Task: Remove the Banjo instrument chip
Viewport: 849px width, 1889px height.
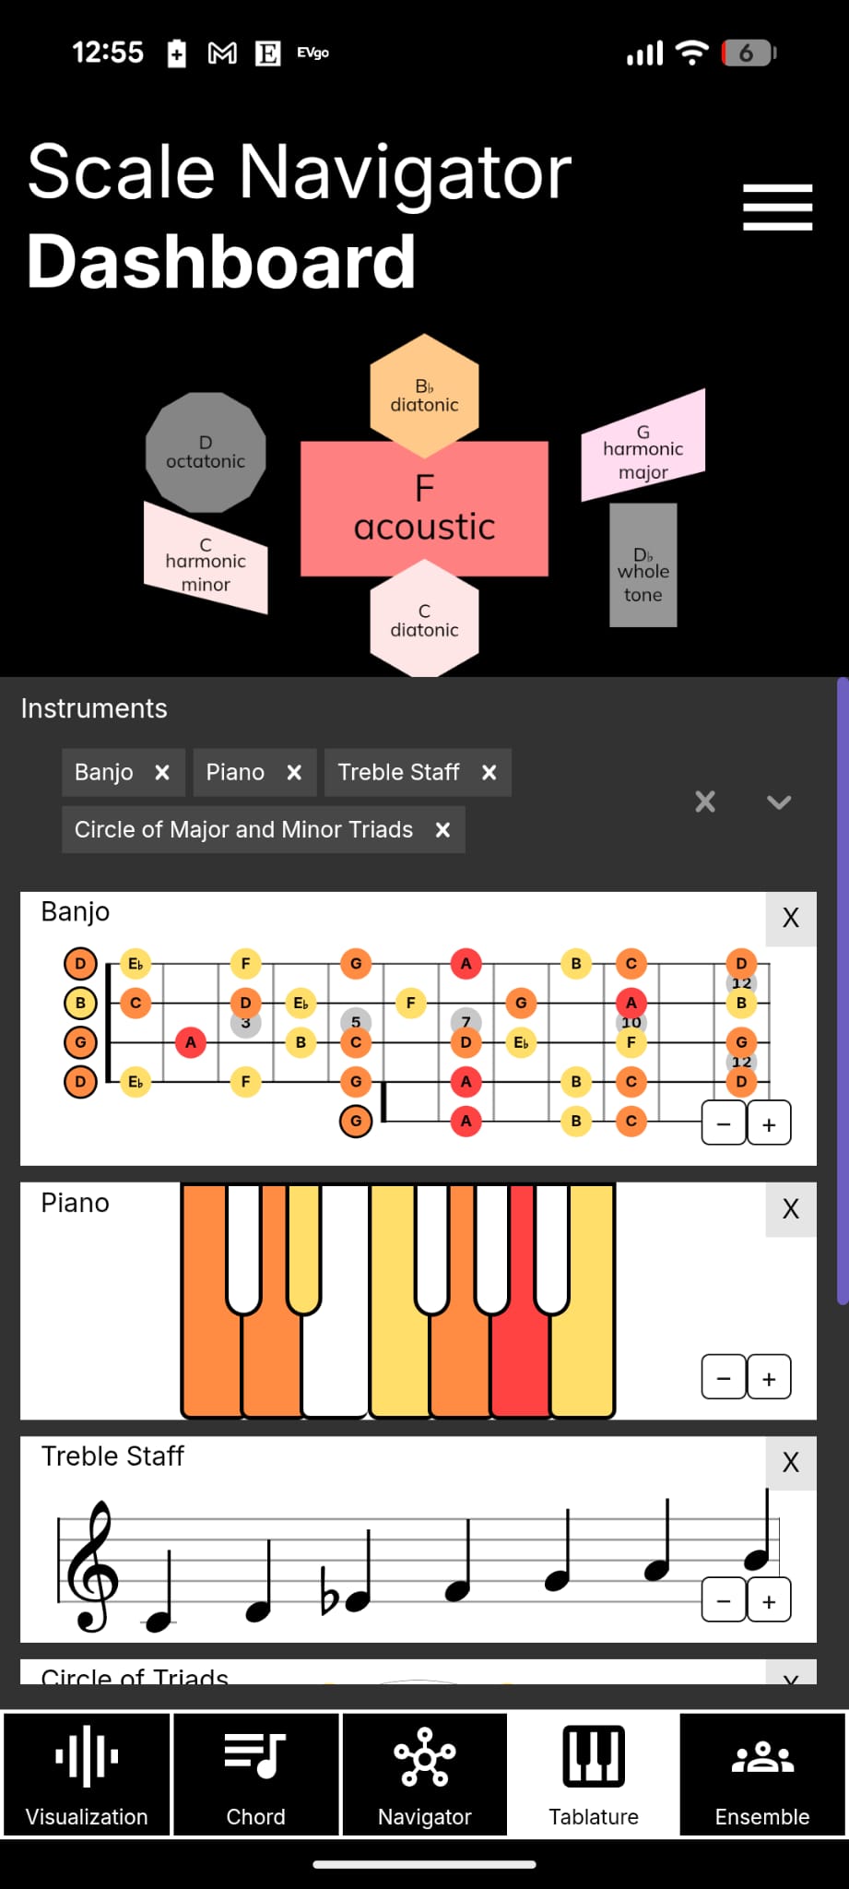Action: tap(161, 772)
